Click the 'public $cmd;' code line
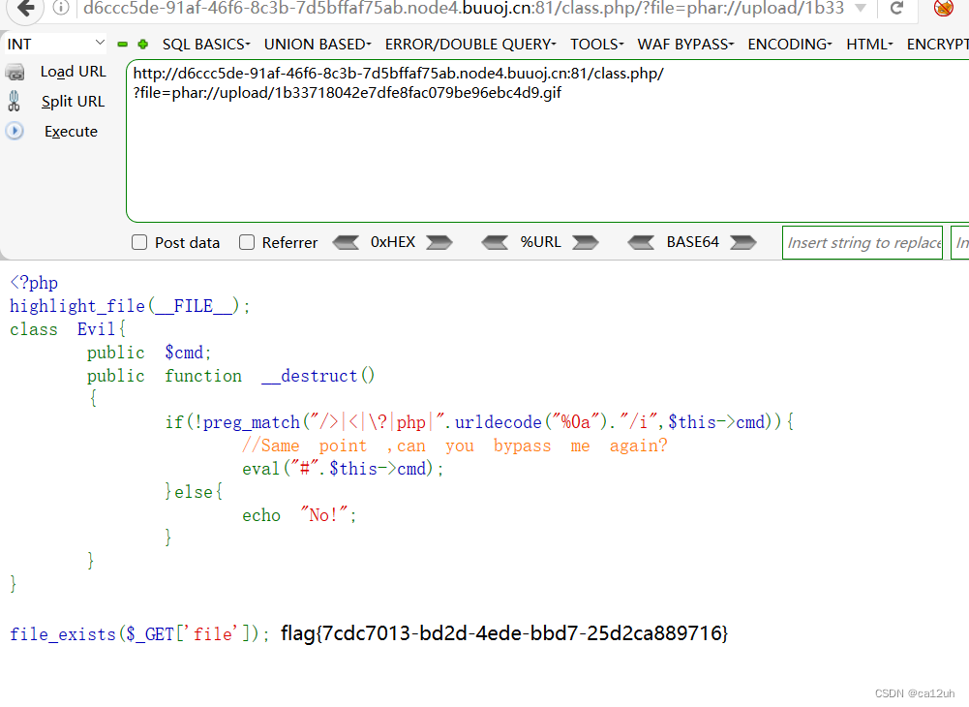The image size is (969, 707). click(149, 353)
